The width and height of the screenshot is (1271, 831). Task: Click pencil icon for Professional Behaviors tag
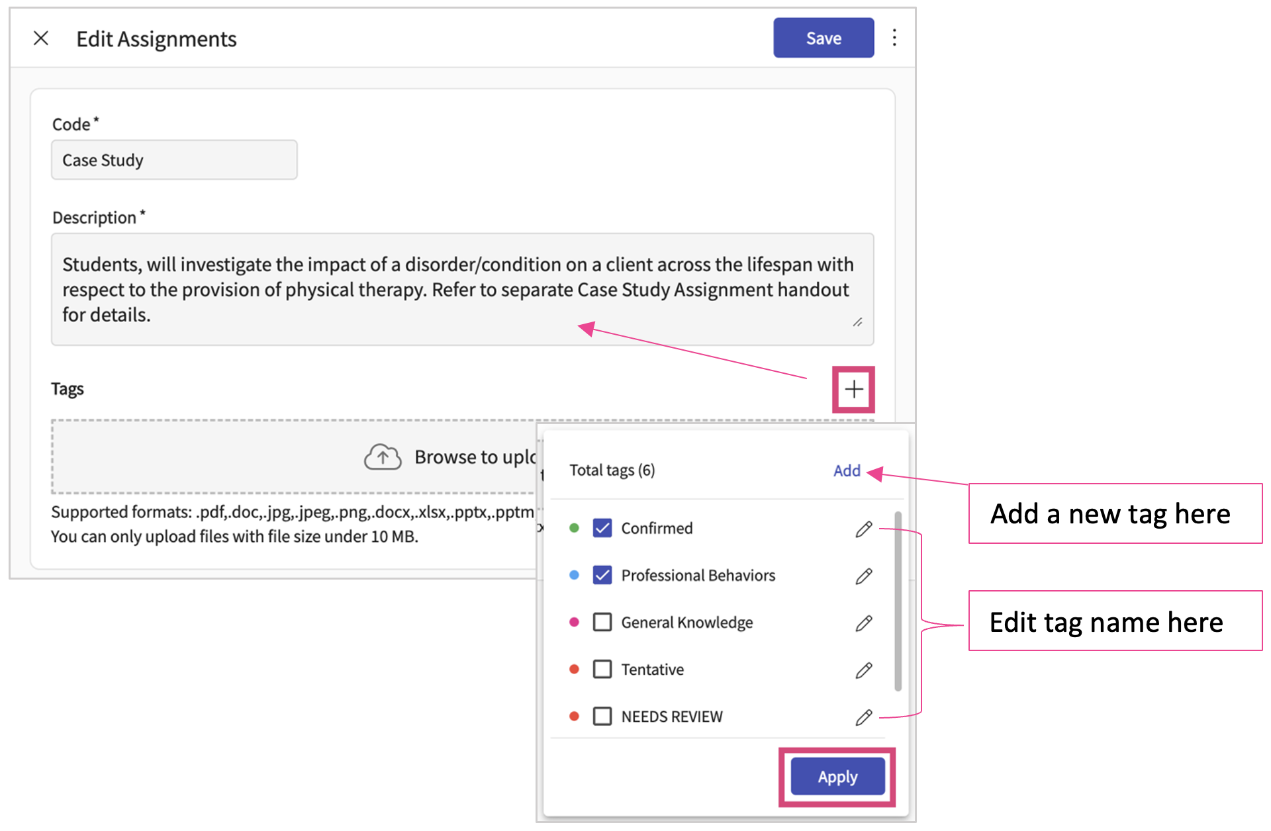(863, 576)
